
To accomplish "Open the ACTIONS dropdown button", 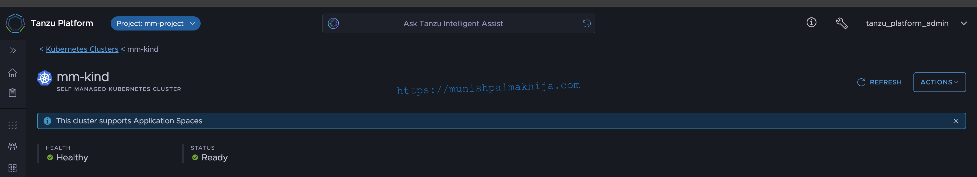I will [939, 82].
